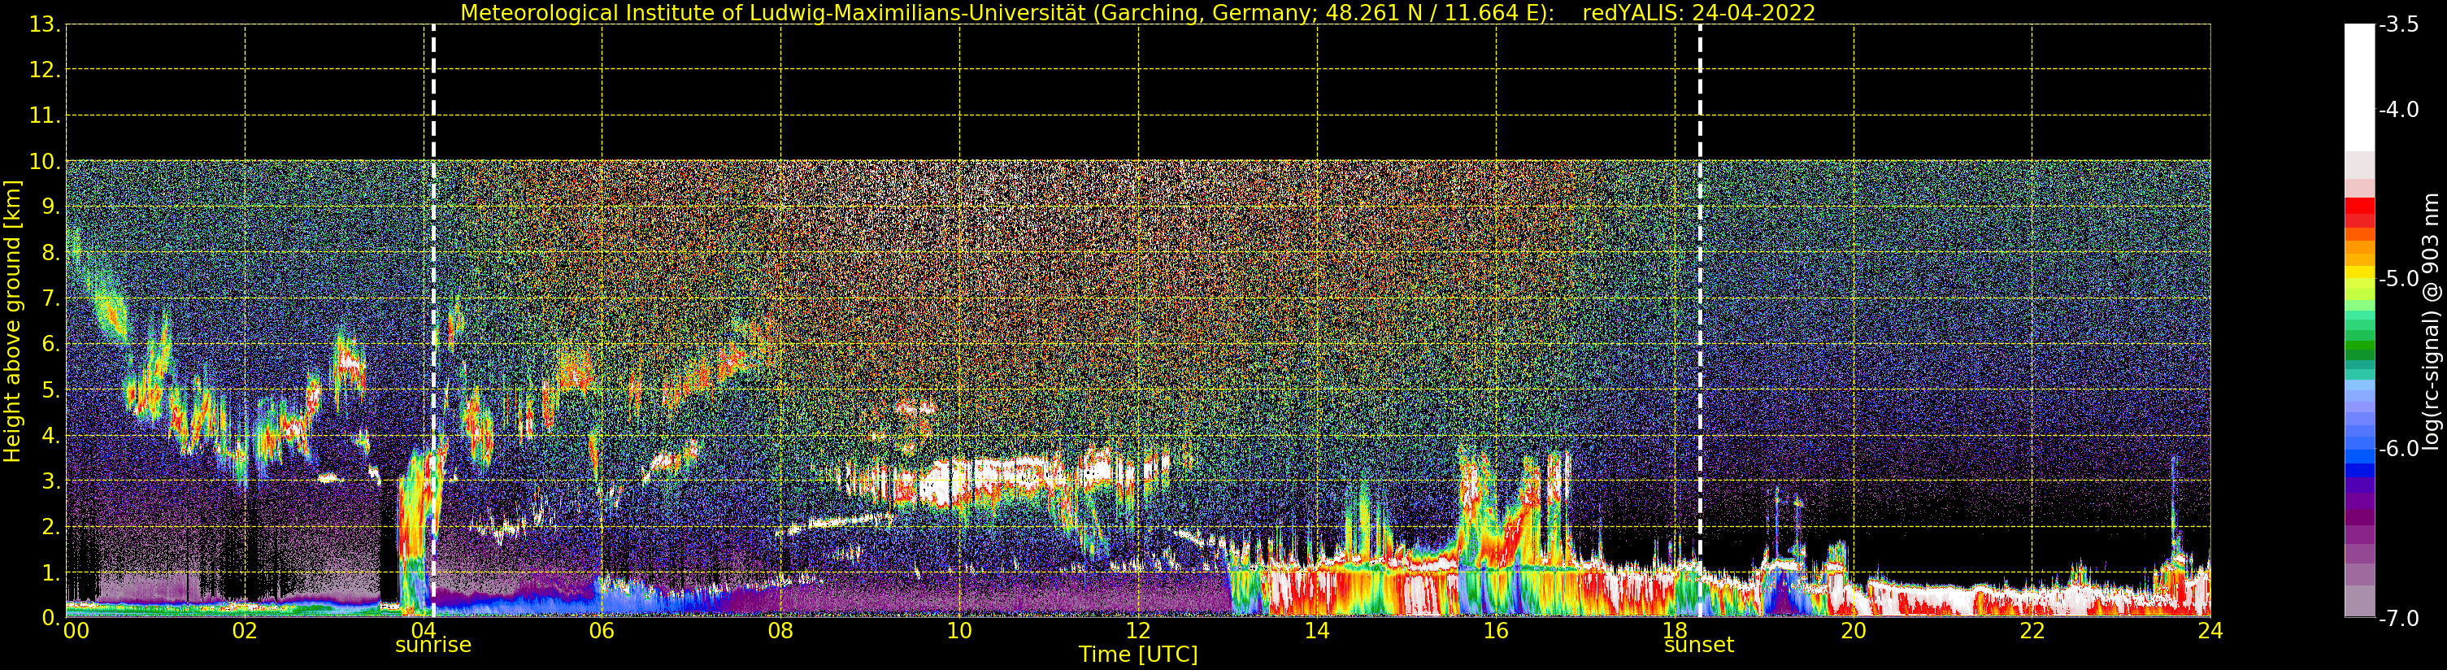
Task: Click the 'sunrise' label below the time axis
Action: 433,644
